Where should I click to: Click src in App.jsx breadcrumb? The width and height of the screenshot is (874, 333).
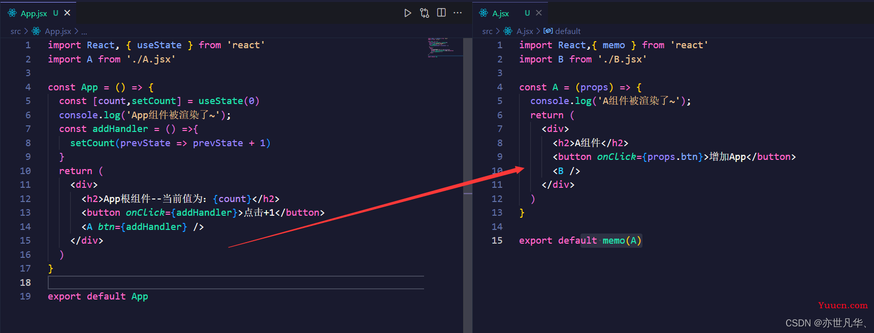point(16,31)
